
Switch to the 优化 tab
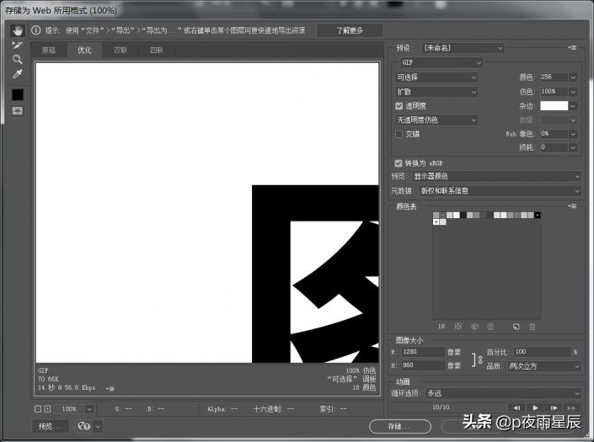[x=84, y=50]
